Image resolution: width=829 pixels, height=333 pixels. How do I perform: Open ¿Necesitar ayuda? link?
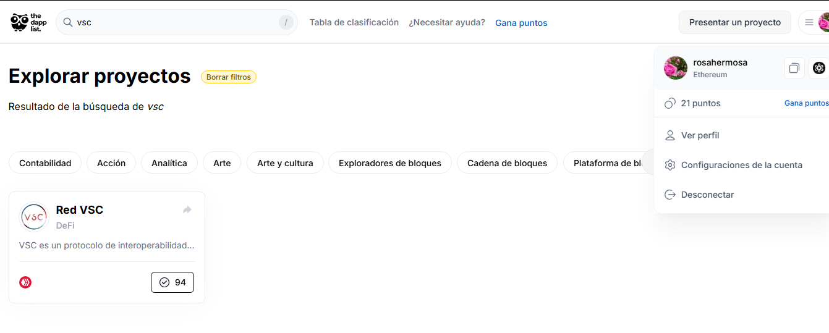(x=447, y=22)
